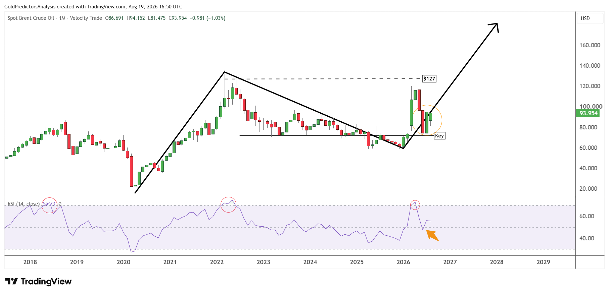
Task: Click the 2021 time axis label
Action: [170, 262]
